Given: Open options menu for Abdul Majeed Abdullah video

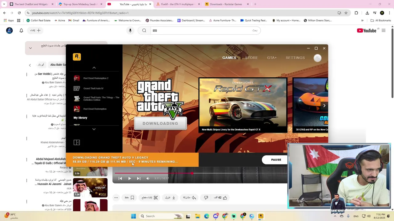Looking at the screenshot, I should (26, 160).
